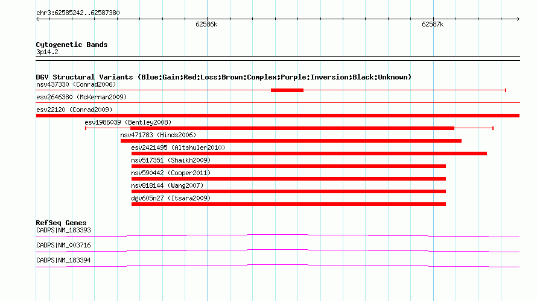Click the right arrow of the ruler
The height and width of the screenshot is (301, 537).
tap(518, 19)
